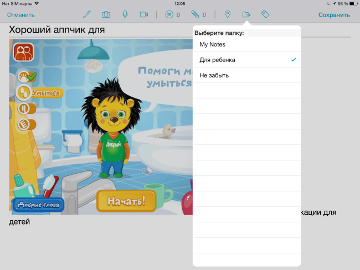Open the camera photo attachment
The height and width of the screenshot is (270, 360).
point(106,15)
